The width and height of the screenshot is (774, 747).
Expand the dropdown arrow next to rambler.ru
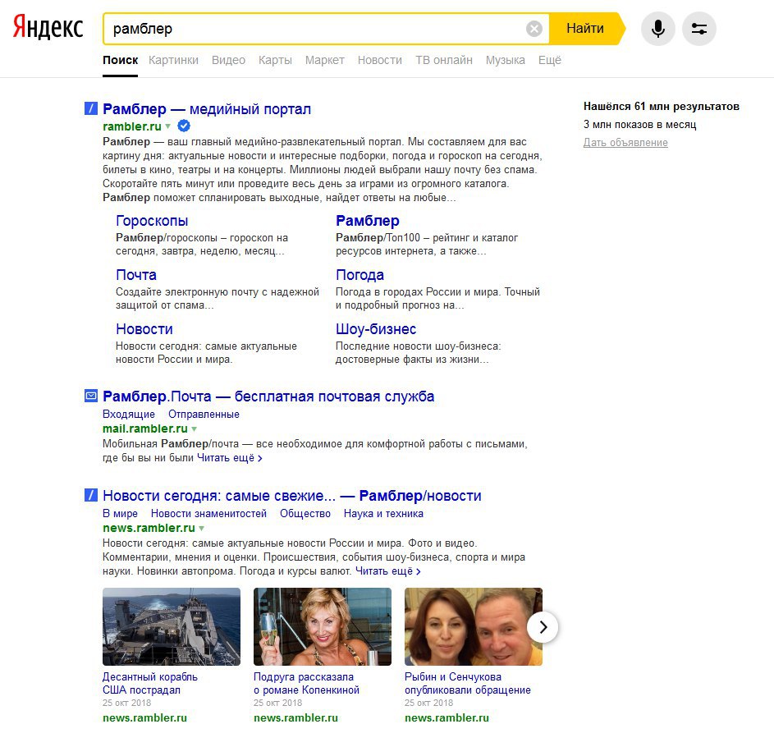pyautogui.click(x=167, y=126)
